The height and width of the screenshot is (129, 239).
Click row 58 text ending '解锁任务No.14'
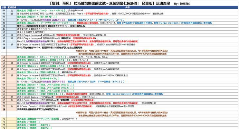tap(53, 66)
